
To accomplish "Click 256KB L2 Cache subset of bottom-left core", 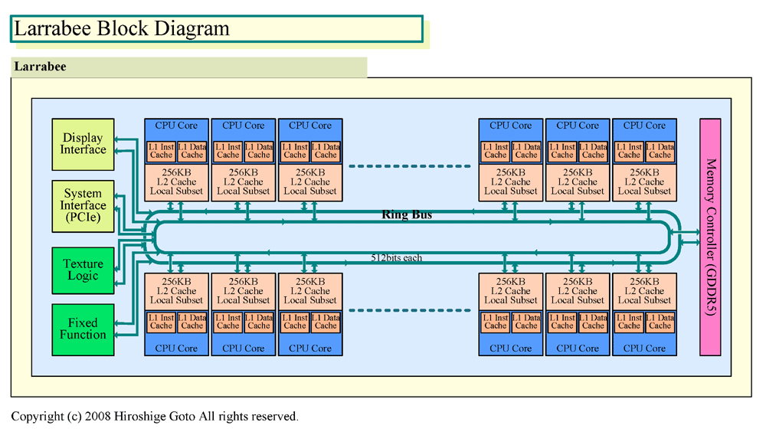I will 176,291.
